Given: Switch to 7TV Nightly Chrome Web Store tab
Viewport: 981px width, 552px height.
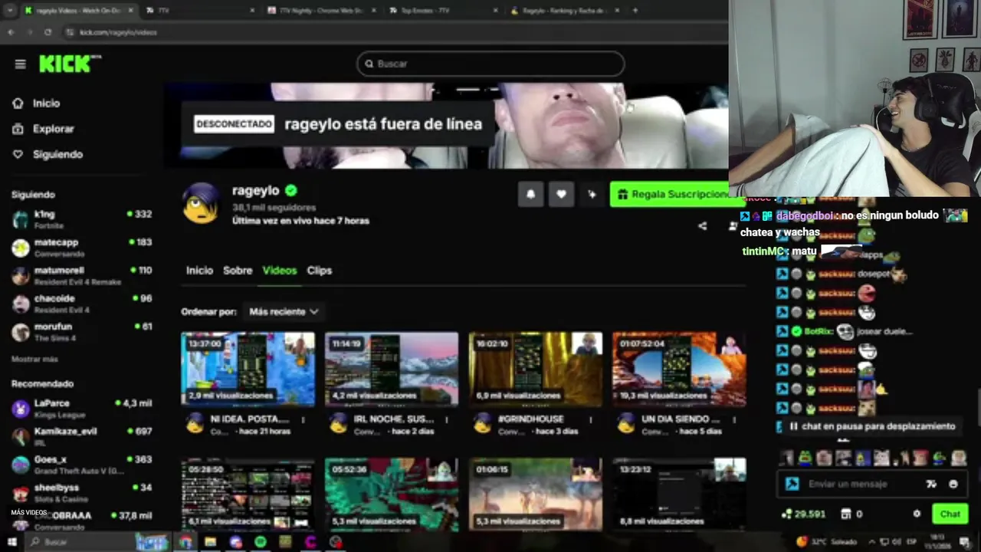Looking at the screenshot, I should (320, 11).
